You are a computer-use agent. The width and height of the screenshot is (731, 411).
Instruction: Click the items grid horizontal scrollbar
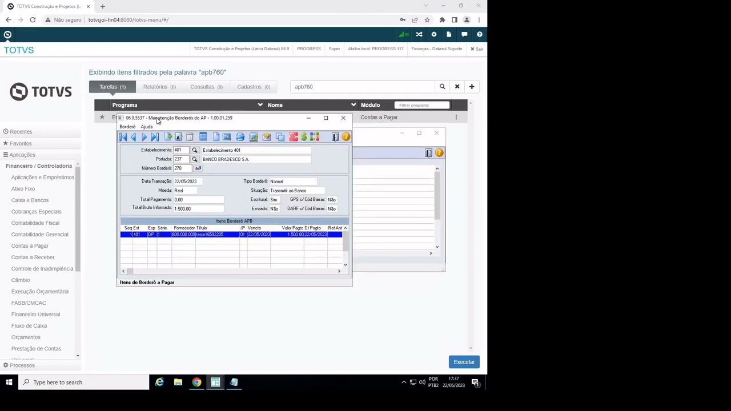[x=231, y=271]
